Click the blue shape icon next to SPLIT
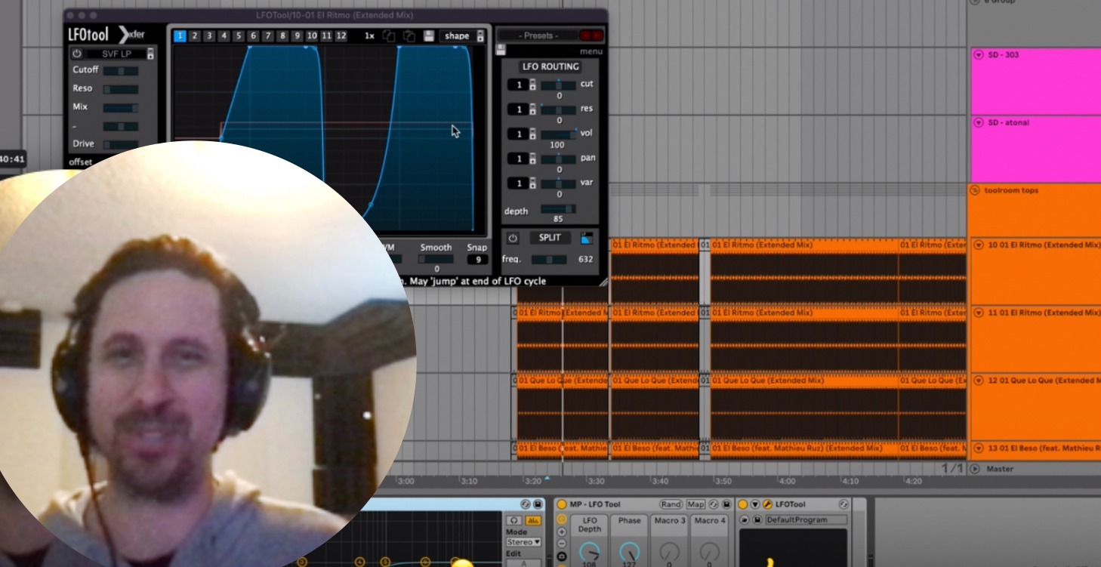 pyautogui.click(x=587, y=238)
